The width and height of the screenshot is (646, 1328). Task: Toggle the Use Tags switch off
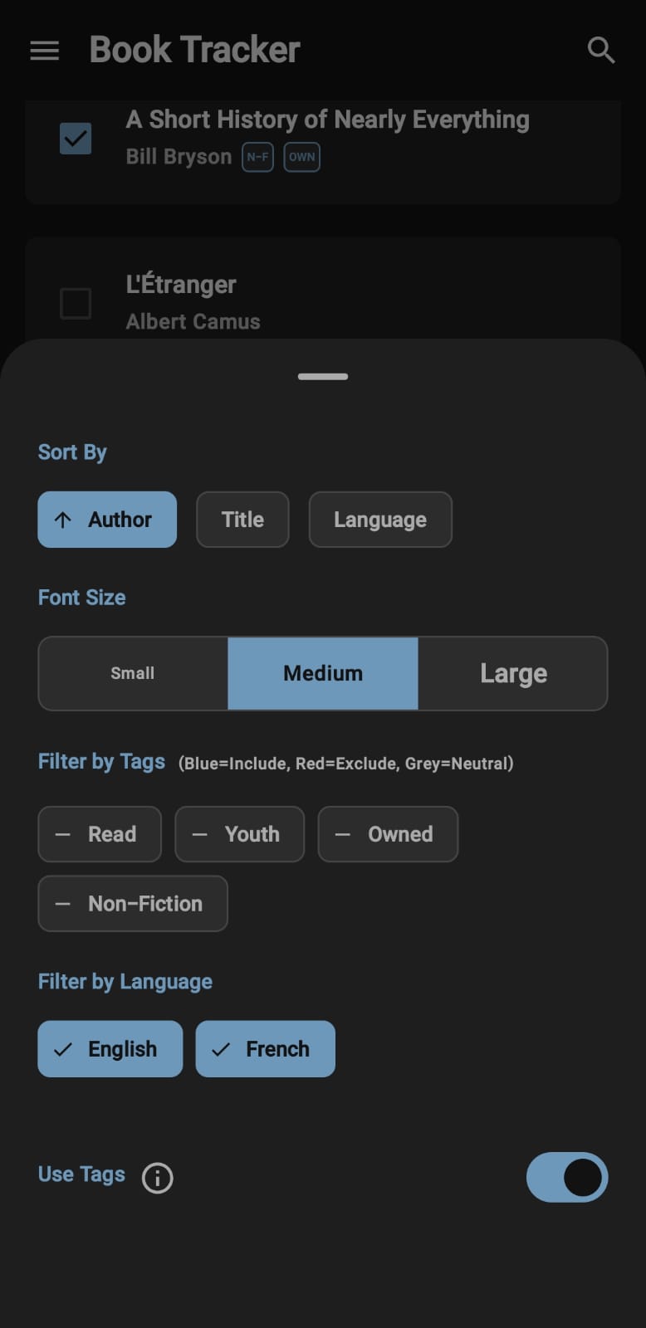click(x=567, y=1176)
